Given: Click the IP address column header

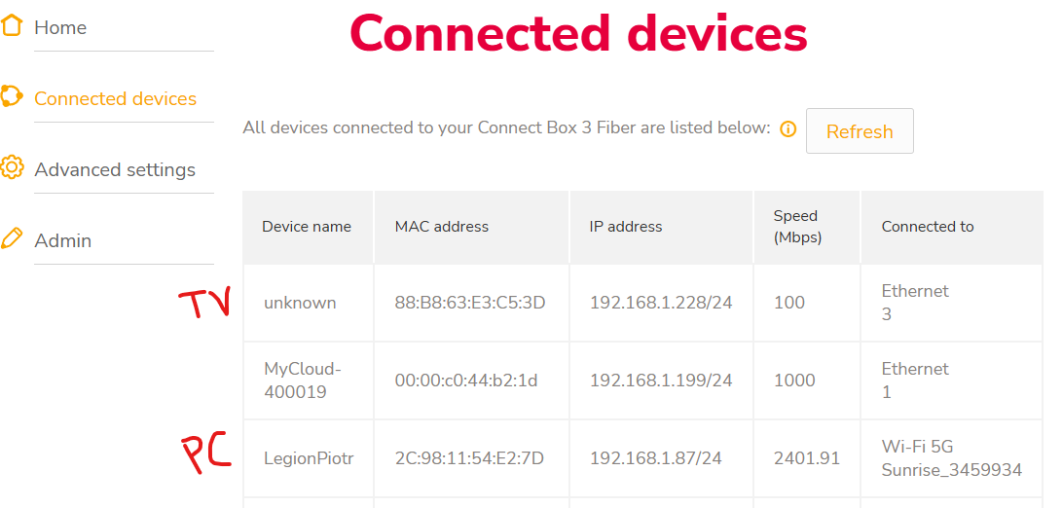Looking at the screenshot, I should [x=626, y=226].
